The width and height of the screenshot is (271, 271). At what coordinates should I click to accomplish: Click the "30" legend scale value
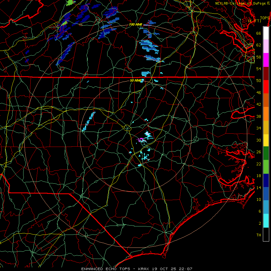point(259,140)
